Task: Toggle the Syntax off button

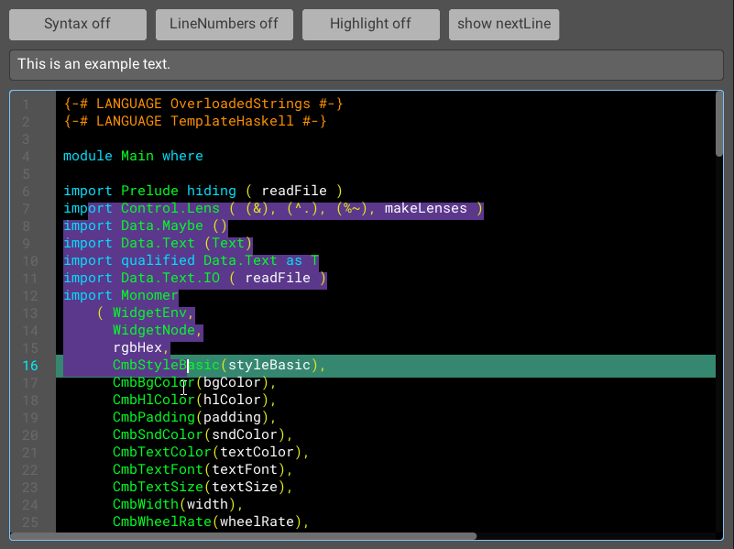Action: point(77,25)
